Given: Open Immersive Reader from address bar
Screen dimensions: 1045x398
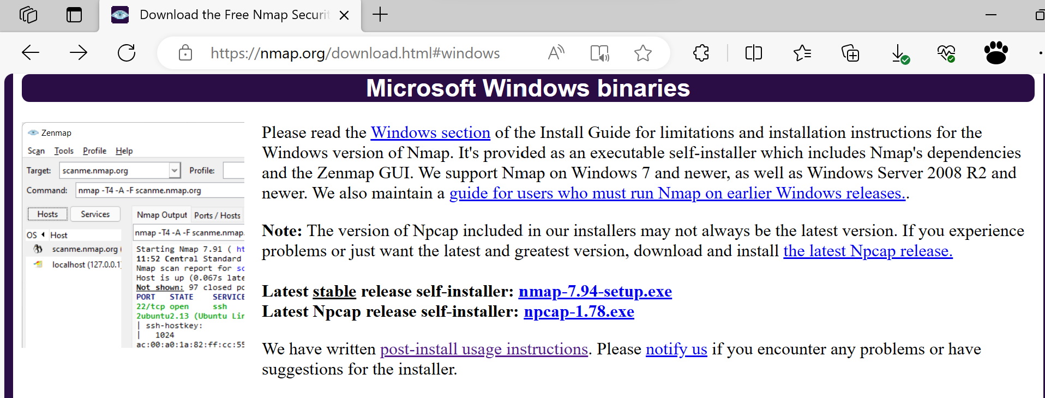Looking at the screenshot, I should click(599, 53).
